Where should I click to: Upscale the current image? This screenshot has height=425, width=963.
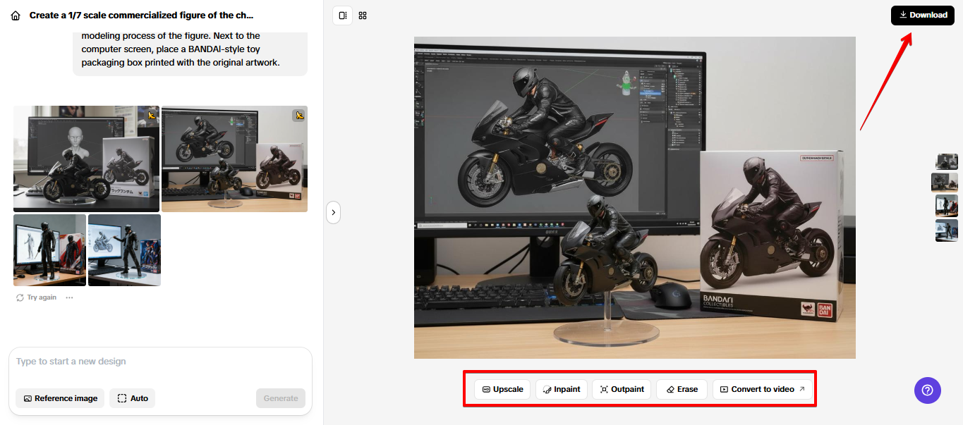502,388
